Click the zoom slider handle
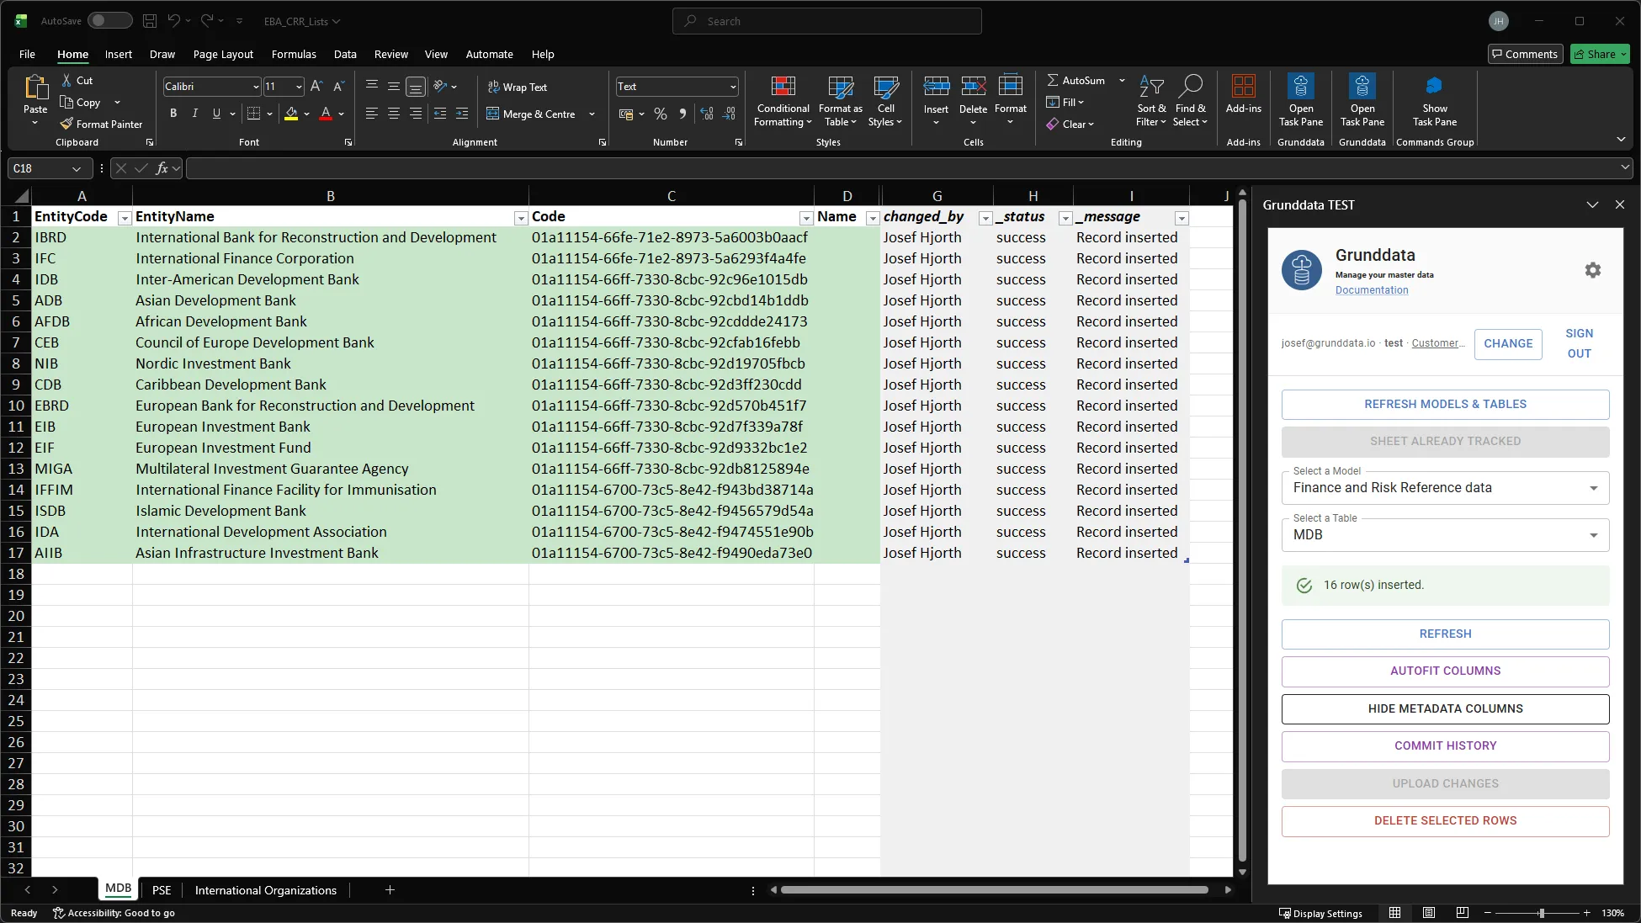Screen dimensions: 1641x923 pyautogui.click(x=1541, y=913)
